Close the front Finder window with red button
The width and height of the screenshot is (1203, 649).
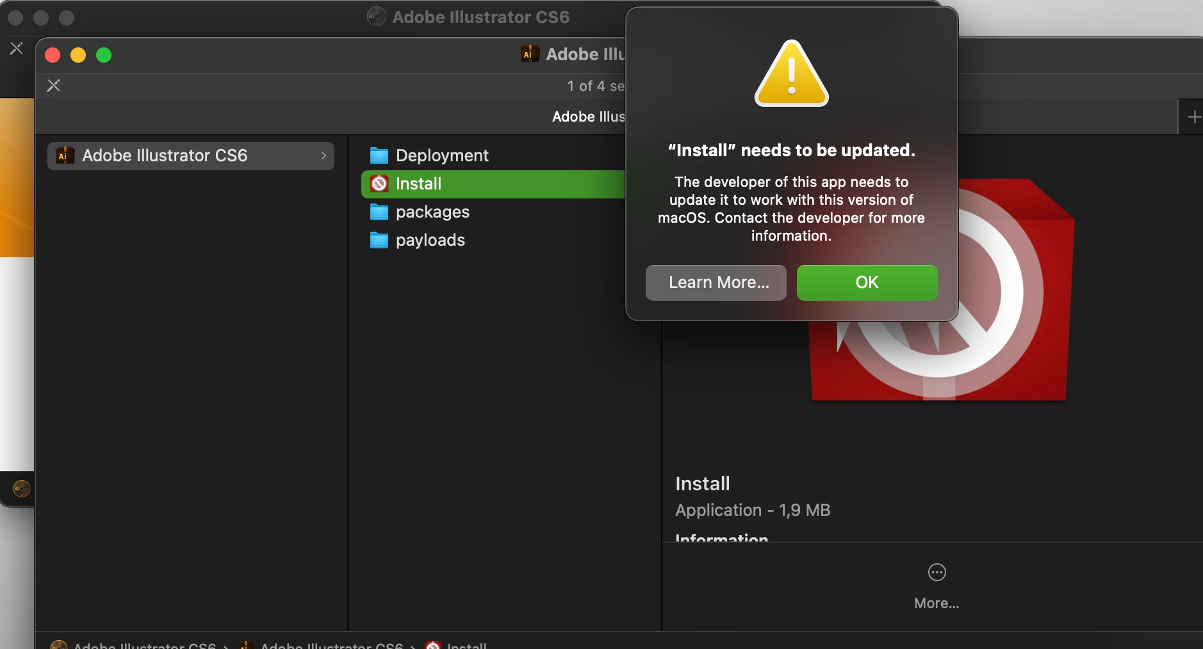point(53,56)
